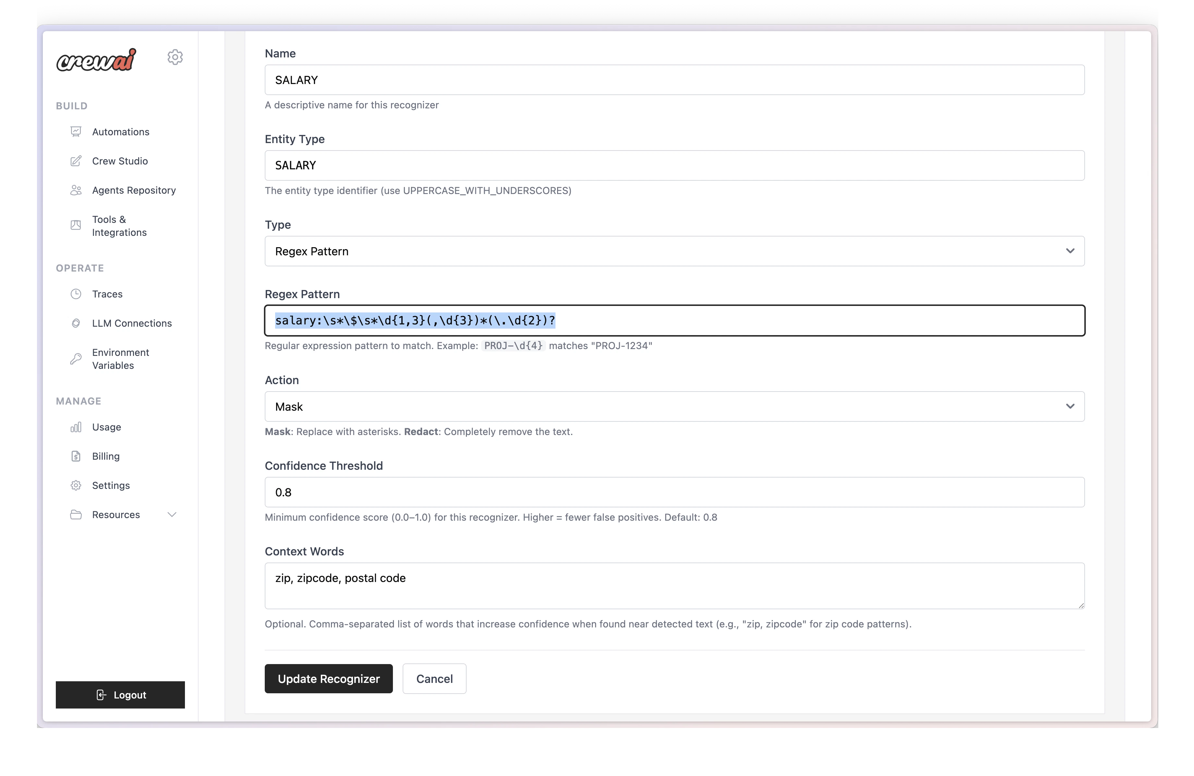Click Cancel to discard changes

(434, 679)
